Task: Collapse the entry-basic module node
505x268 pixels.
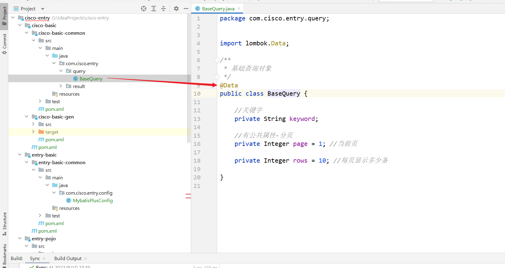Action: click(x=20, y=155)
